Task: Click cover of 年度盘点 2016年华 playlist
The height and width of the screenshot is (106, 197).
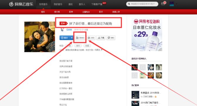Action: point(135,95)
